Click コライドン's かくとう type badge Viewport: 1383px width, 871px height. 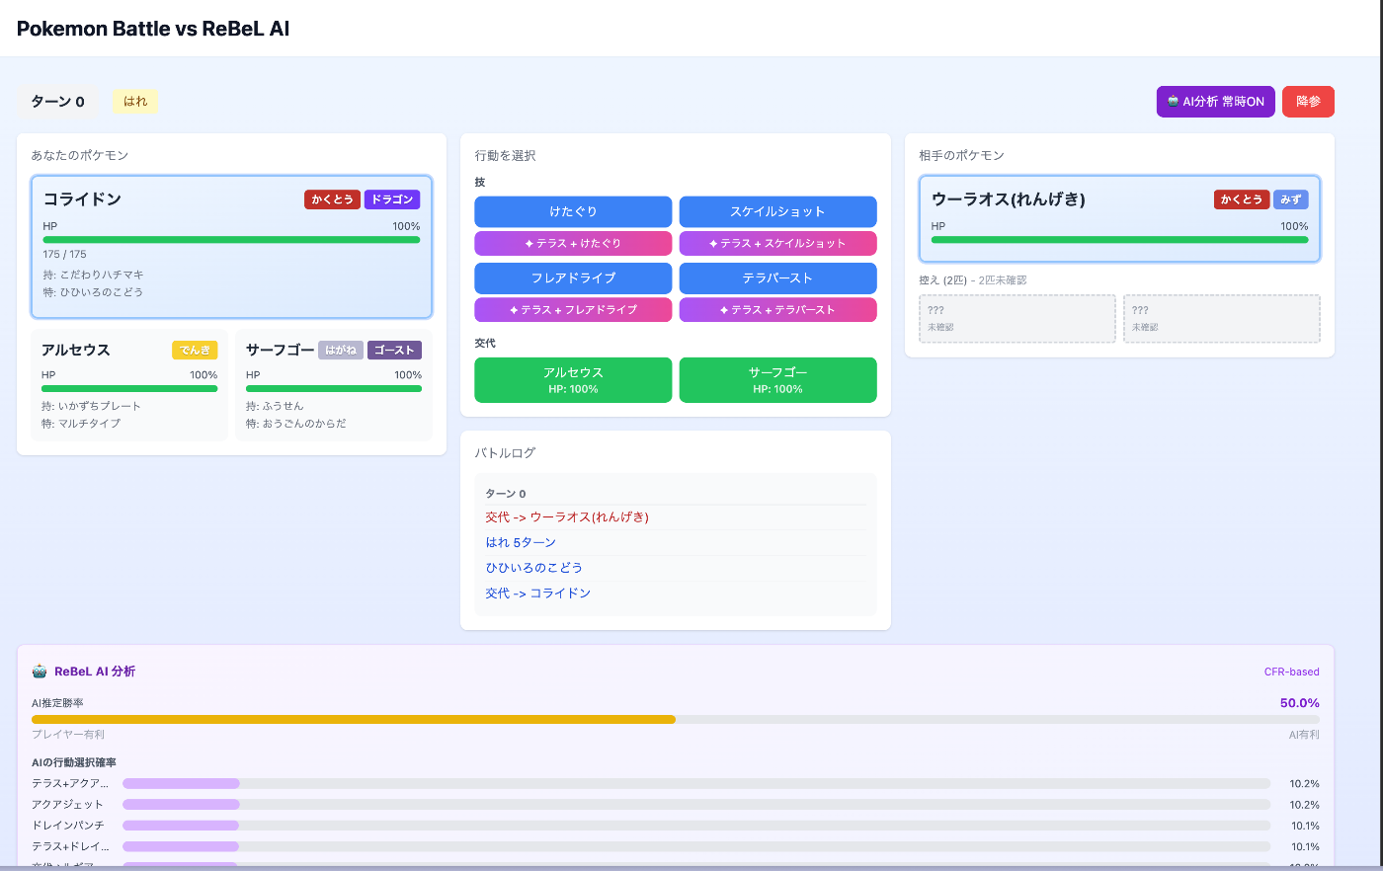tap(332, 199)
